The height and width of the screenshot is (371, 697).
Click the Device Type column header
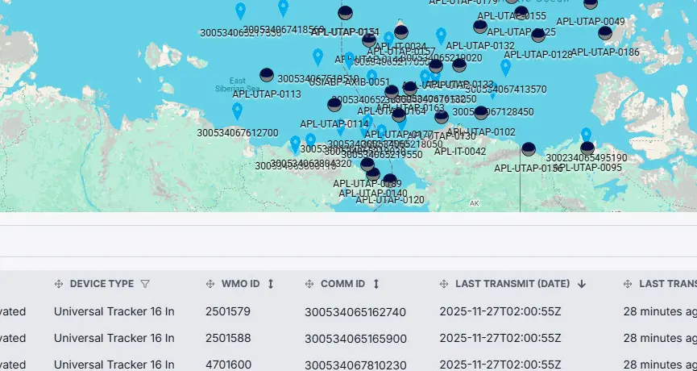click(102, 284)
